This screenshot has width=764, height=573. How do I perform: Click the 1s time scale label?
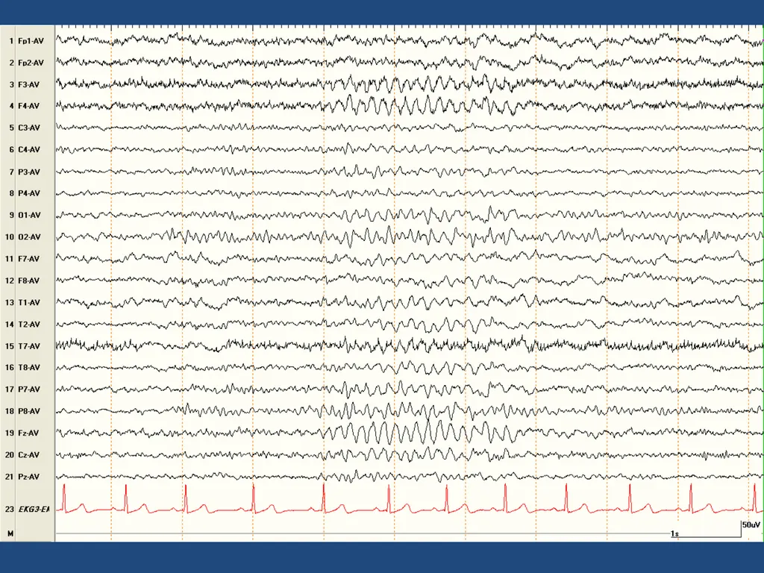tap(674, 533)
